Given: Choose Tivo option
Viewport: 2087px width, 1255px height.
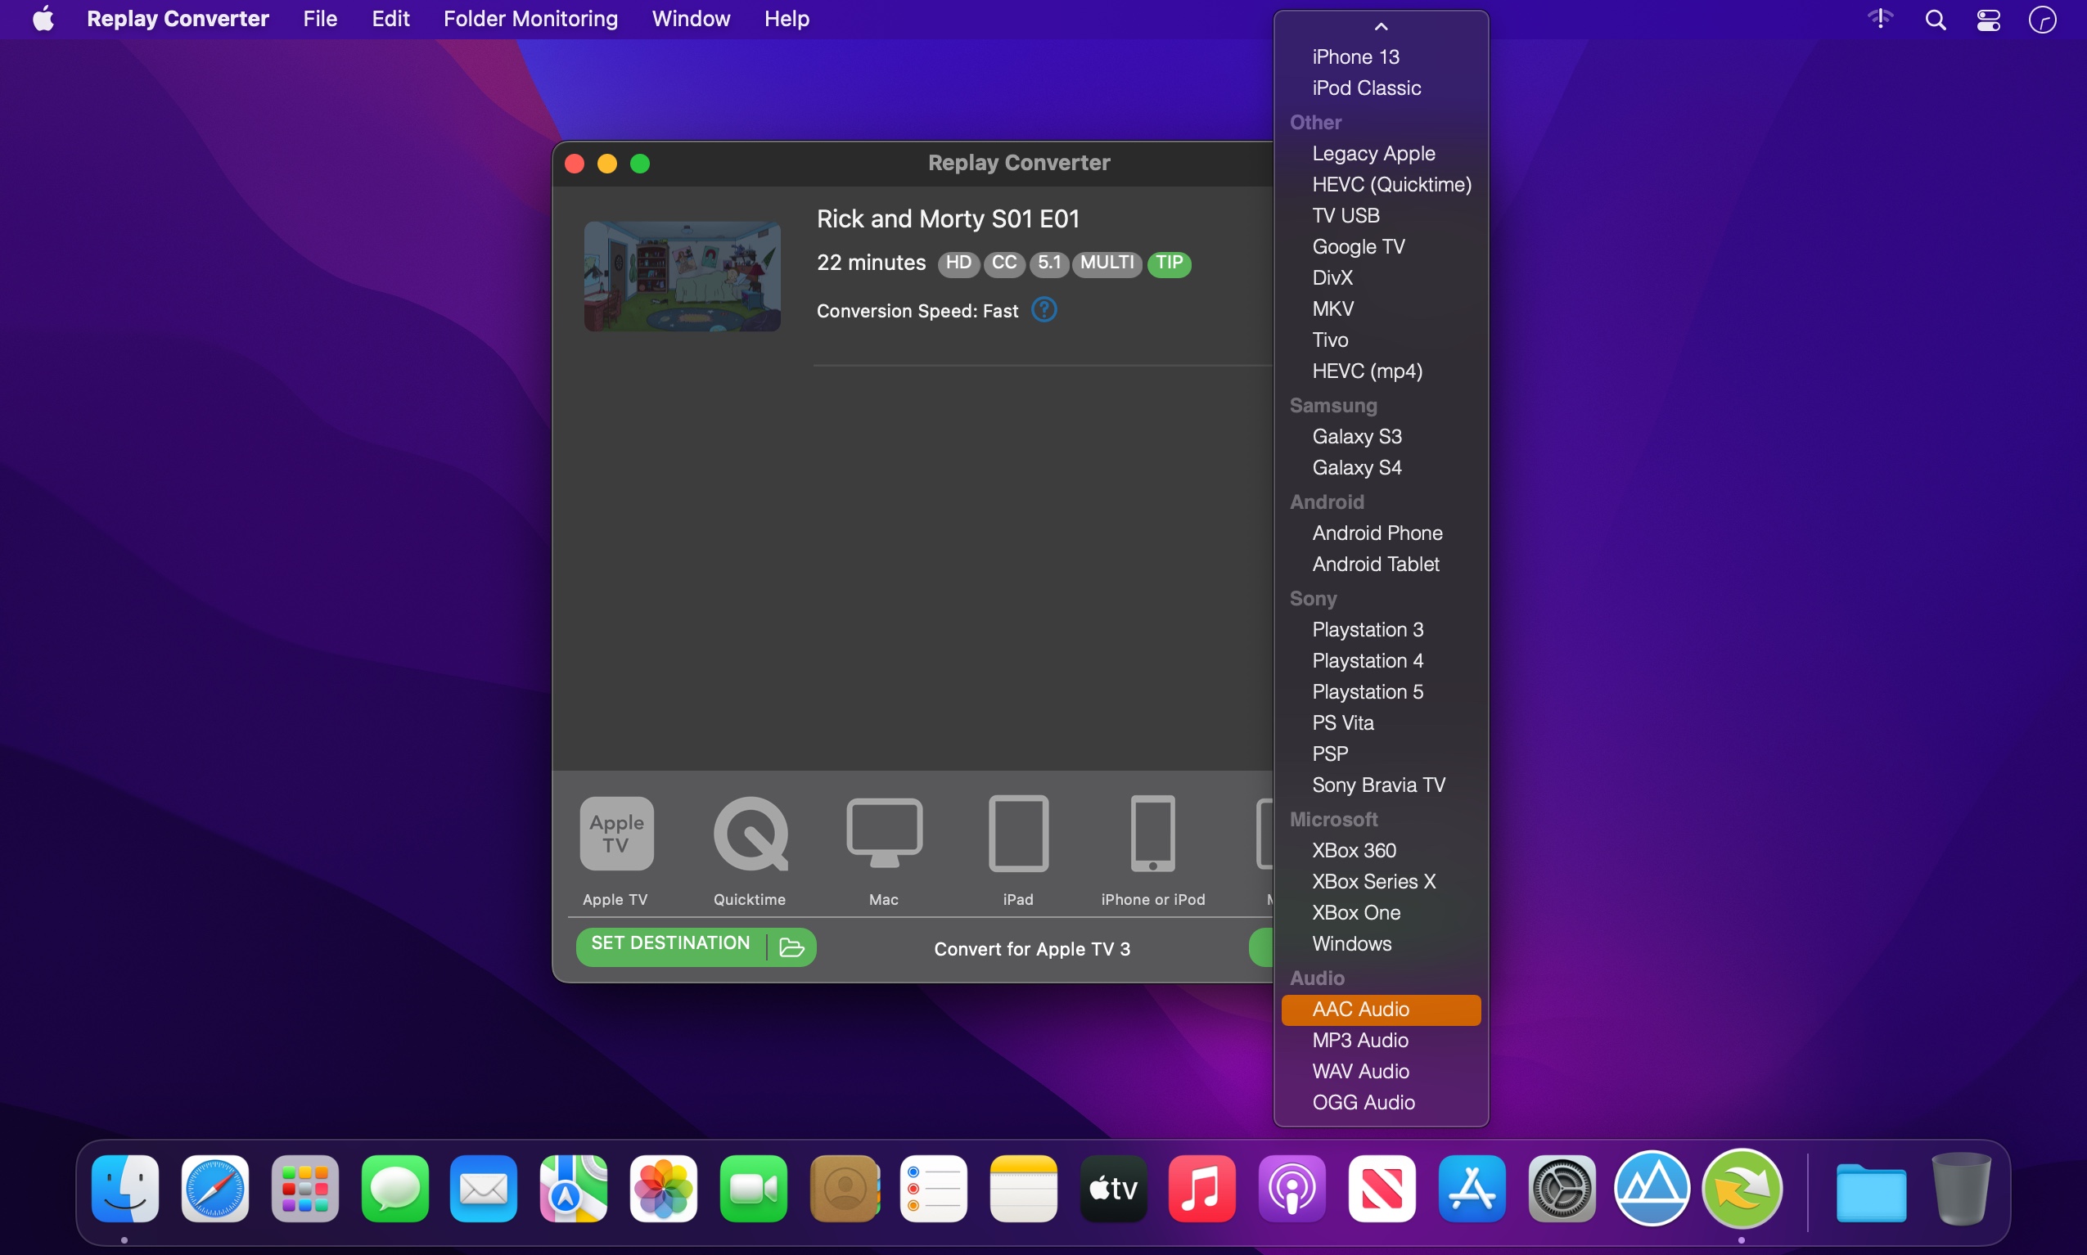Looking at the screenshot, I should (1381, 340).
